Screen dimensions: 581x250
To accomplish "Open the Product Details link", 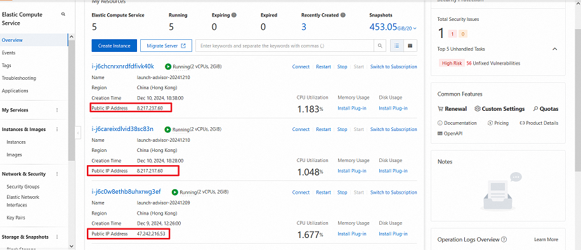I will (539, 123).
